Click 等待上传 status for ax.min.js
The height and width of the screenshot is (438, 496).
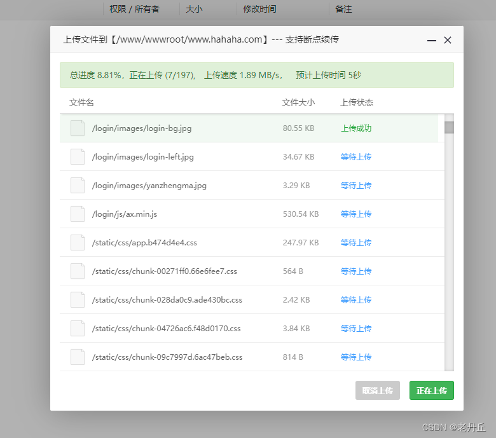(356, 214)
